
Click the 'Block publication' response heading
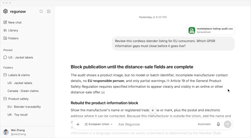[x=132, y=67]
